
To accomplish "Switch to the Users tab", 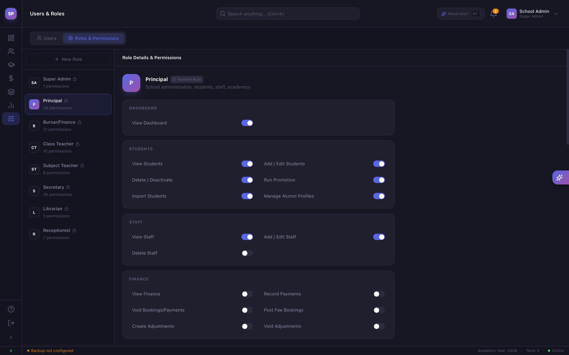I will click(x=47, y=38).
